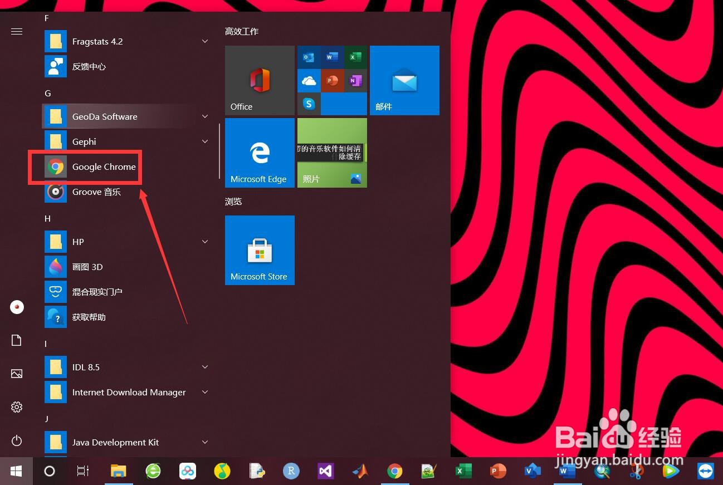This screenshot has height=485, width=723.
Task: Open the Microsoft Store tile
Action: pos(260,250)
